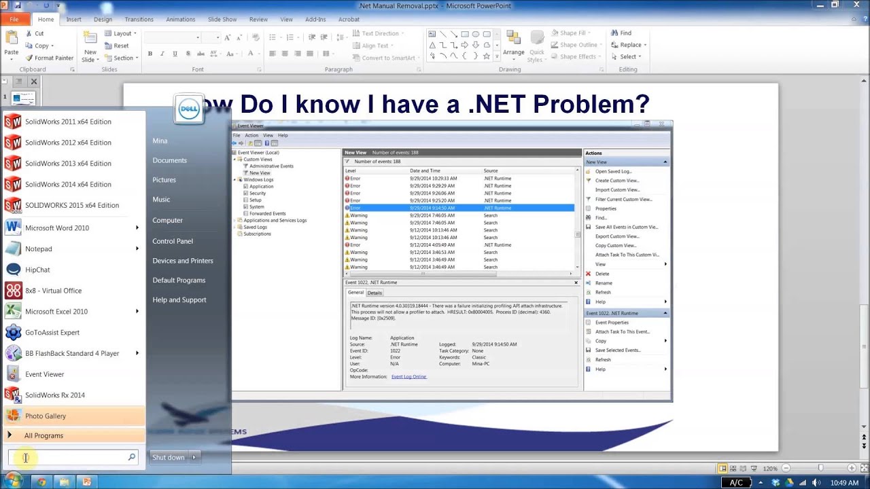870x489 pixels.
Task: Toggle Center text alignment
Action: pos(285,54)
